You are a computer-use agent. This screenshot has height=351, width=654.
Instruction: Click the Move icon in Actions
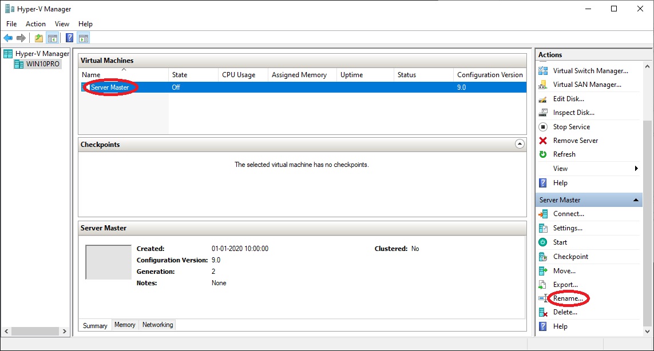tap(543, 271)
